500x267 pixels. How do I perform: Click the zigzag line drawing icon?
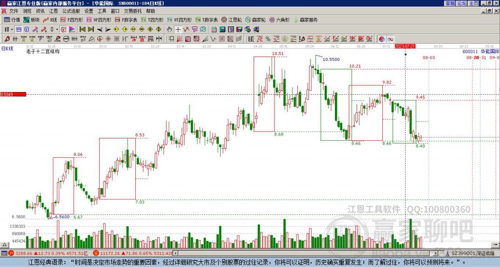pos(213,39)
